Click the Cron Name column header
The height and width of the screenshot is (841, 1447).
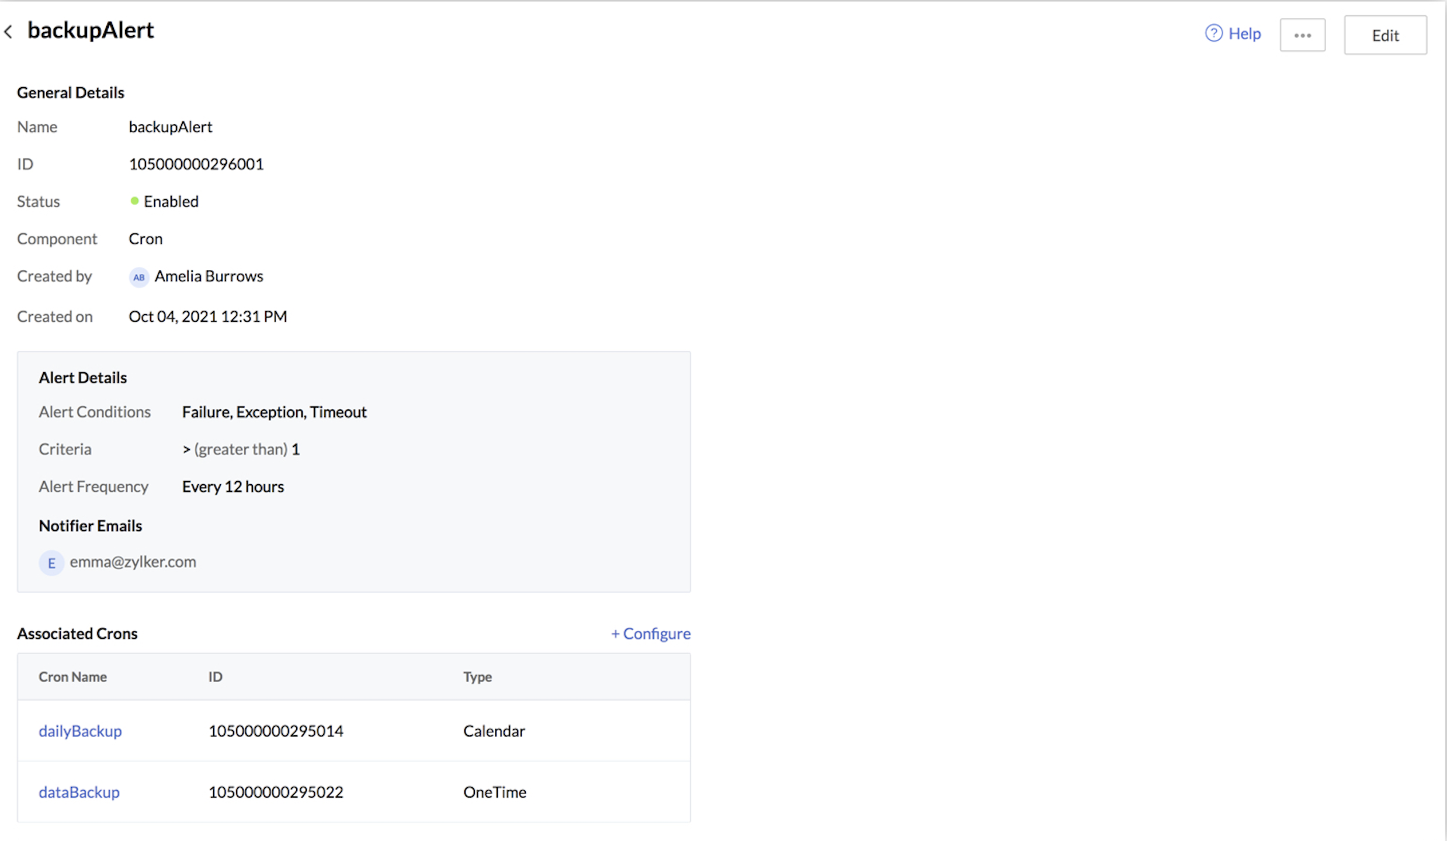coord(72,677)
